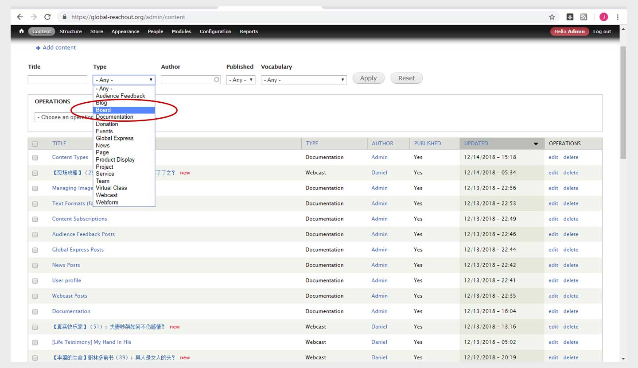
Task: Click the Author autocomplete field
Action: (x=191, y=80)
